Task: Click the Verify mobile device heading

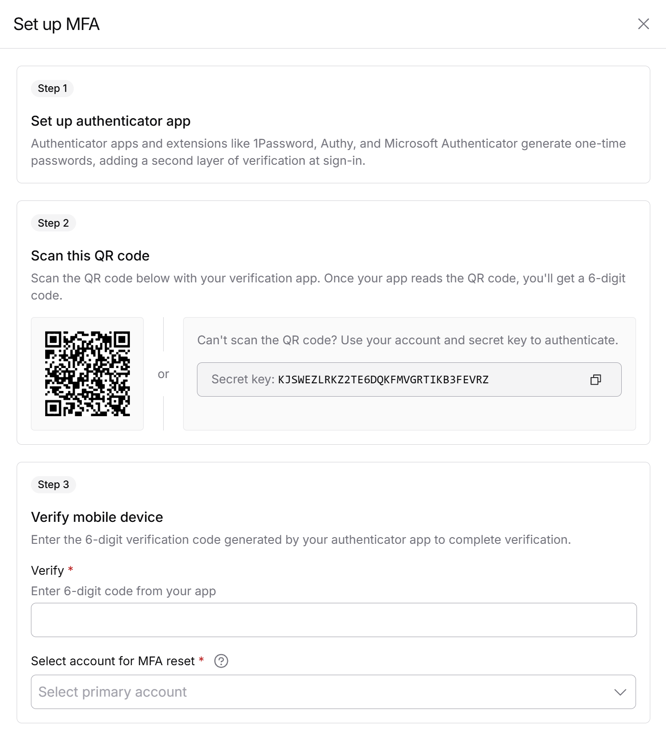Action: click(x=97, y=518)
